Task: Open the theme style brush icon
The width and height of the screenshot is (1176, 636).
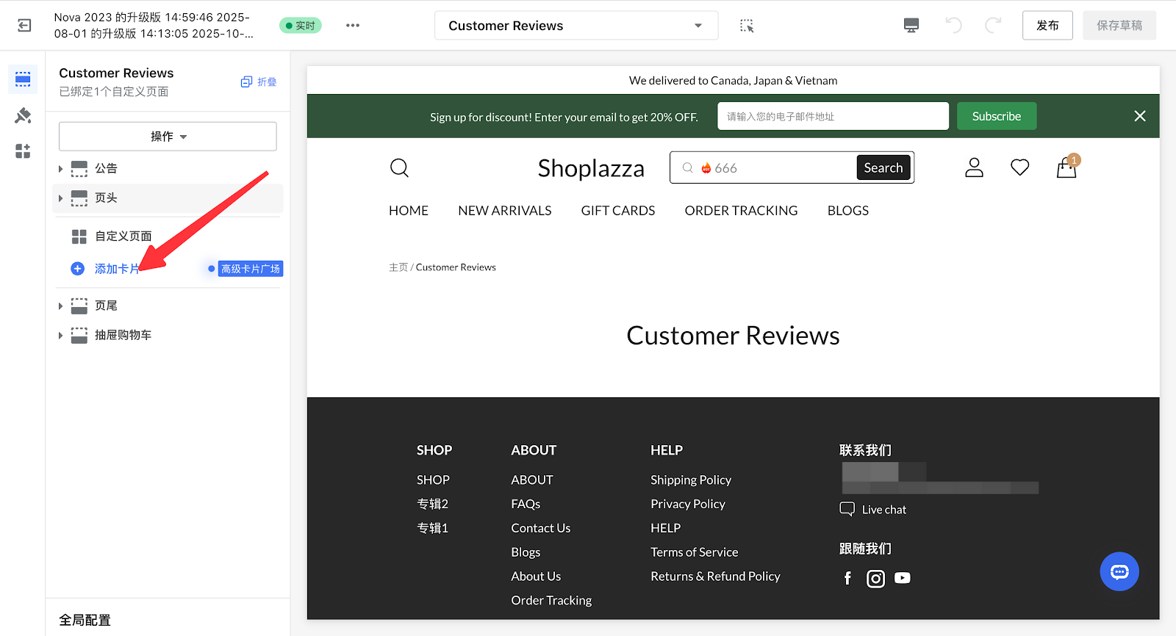Action: click(23, 115)
